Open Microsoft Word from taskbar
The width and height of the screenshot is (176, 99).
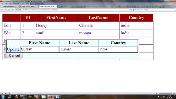[x=57, y=97]
